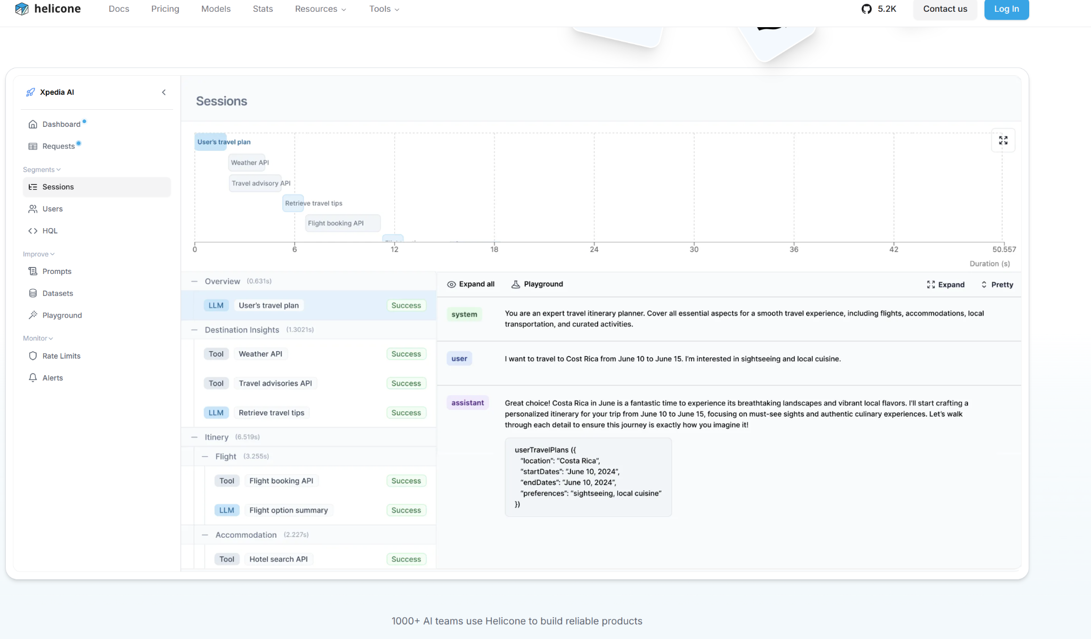The width and height of the screenshot is (1091, 639).
Task: Click the Datasets database icon
Action: point(32,293)
